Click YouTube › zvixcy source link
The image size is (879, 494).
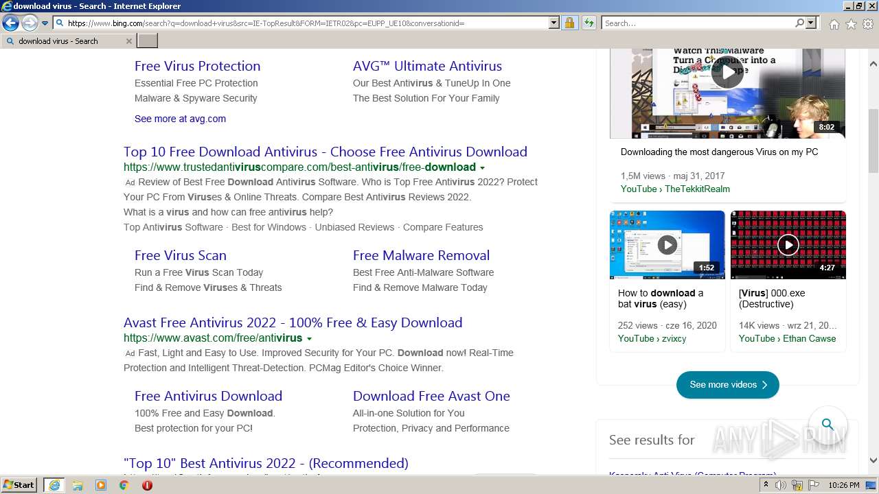click(652, 339)
